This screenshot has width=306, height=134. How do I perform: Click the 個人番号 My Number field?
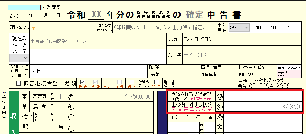(164, 28)
